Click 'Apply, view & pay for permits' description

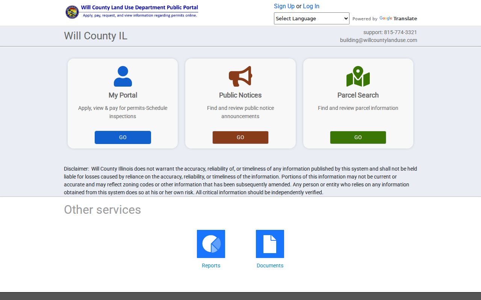coord(123,112)
